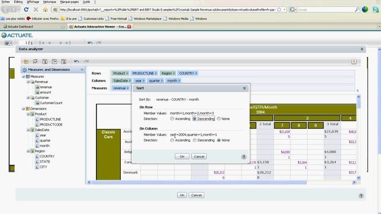
Task: Open Windows Marketplace bookmark
Action: [145, 18]
